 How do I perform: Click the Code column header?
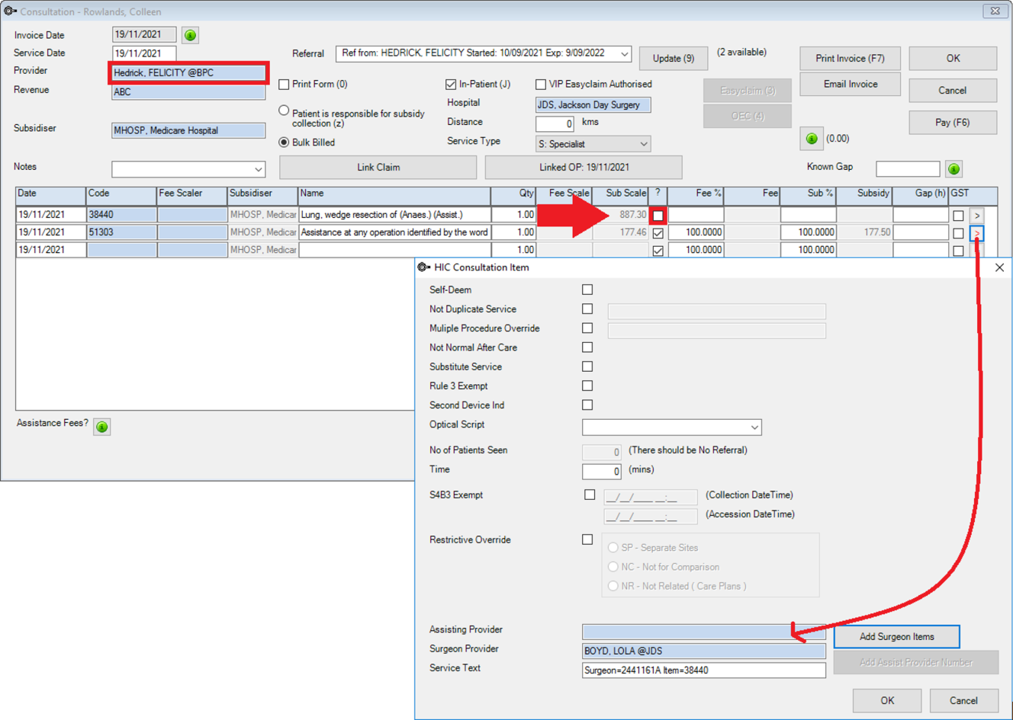[121, 194]
